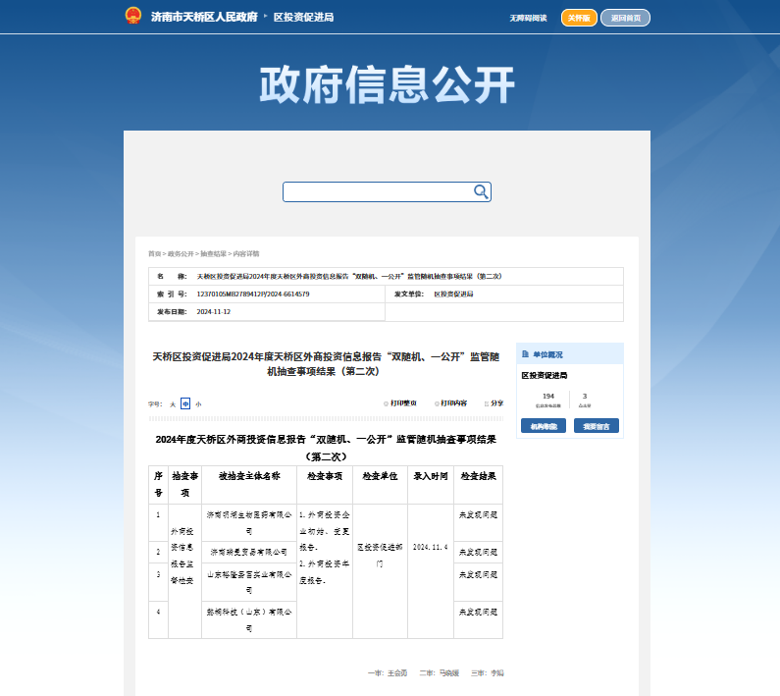
Task: Click the 政府信息公开 banner title
Action: point(387,84)
